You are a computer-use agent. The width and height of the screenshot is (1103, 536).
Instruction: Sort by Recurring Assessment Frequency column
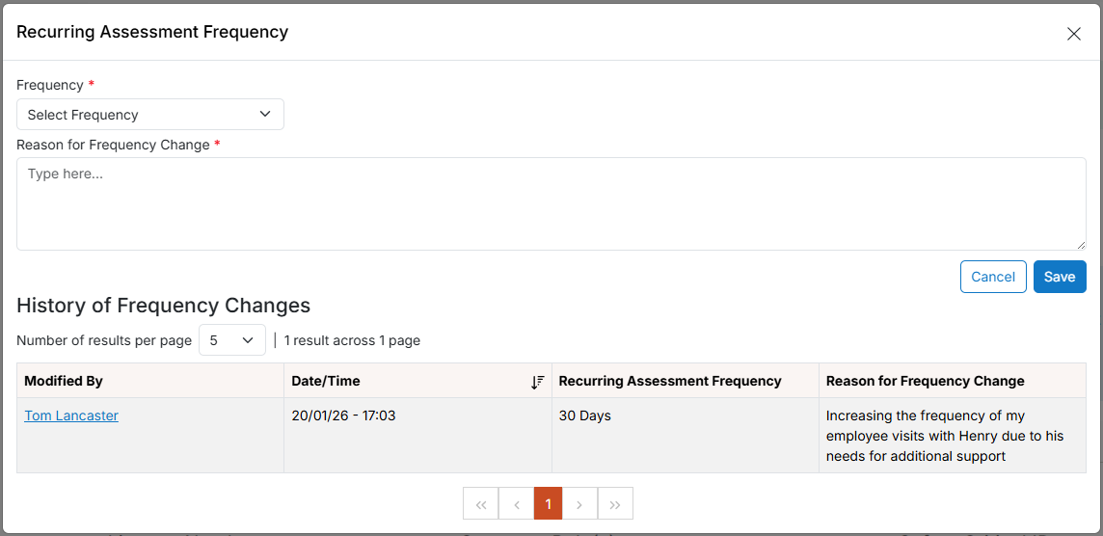point(670,381)
